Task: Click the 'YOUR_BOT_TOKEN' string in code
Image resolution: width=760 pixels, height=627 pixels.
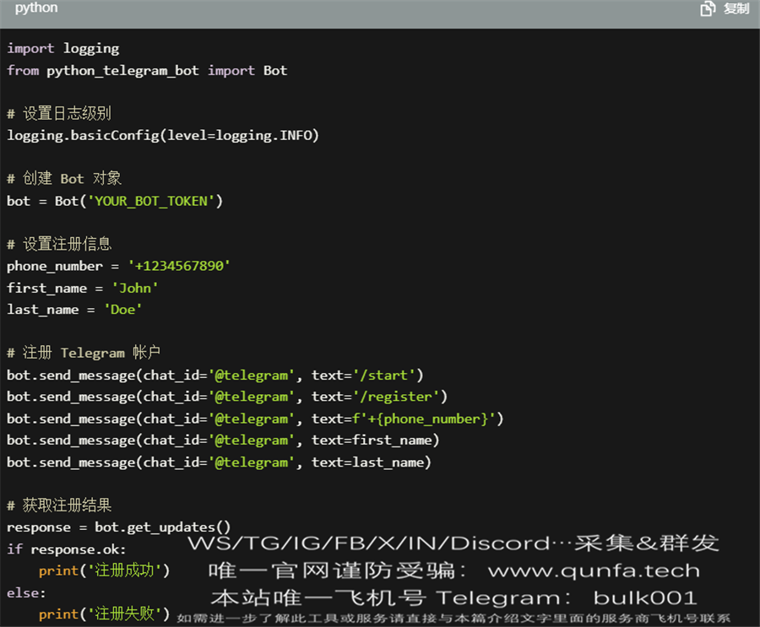Action: (151, 201)
